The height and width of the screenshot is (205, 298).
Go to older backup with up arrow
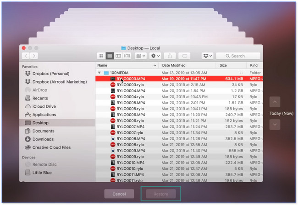275,102
